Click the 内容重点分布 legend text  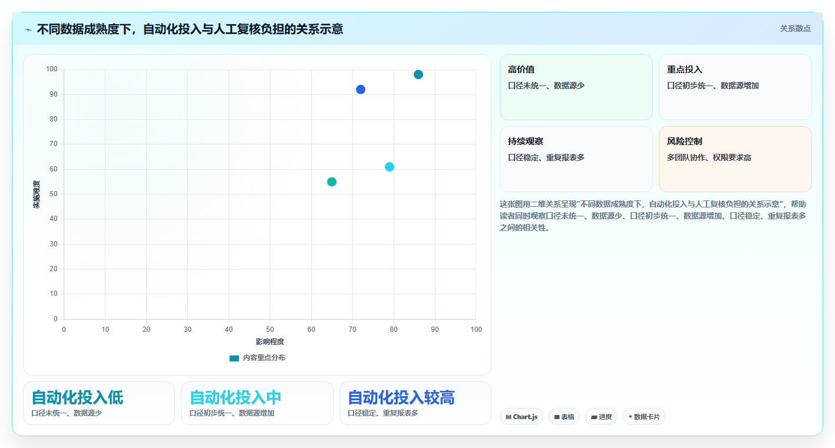[x=264, y=358]
